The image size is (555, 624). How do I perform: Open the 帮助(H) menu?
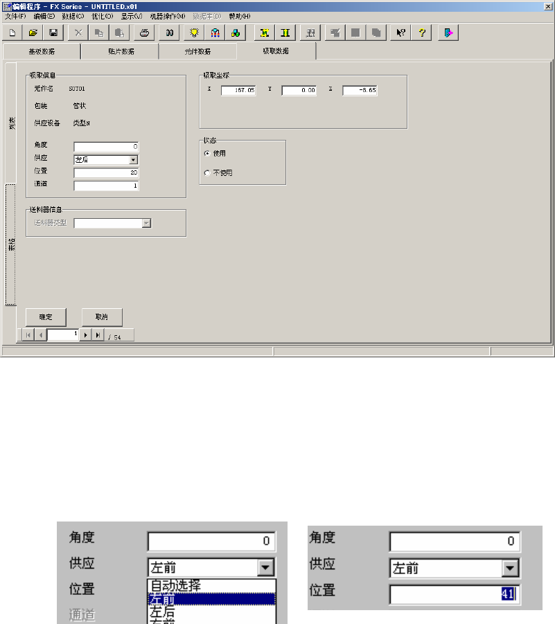point(239,17)
